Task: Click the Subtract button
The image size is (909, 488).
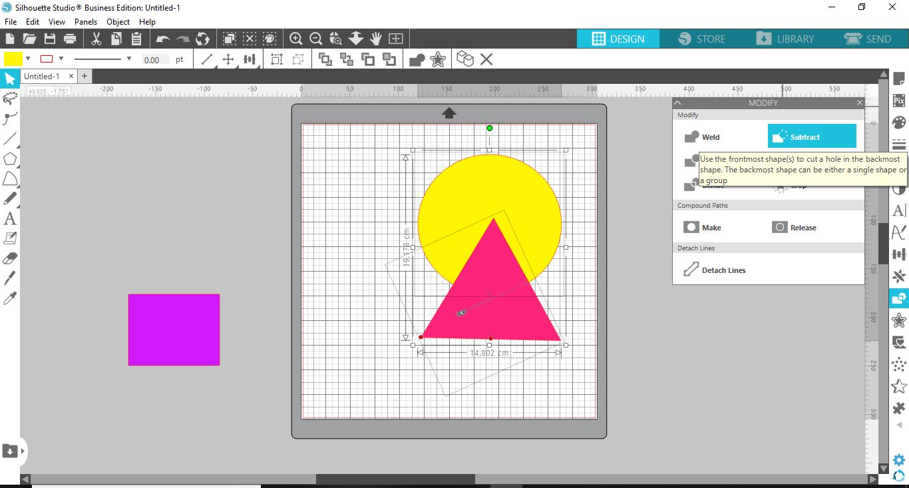Action: tap(811, 136)
